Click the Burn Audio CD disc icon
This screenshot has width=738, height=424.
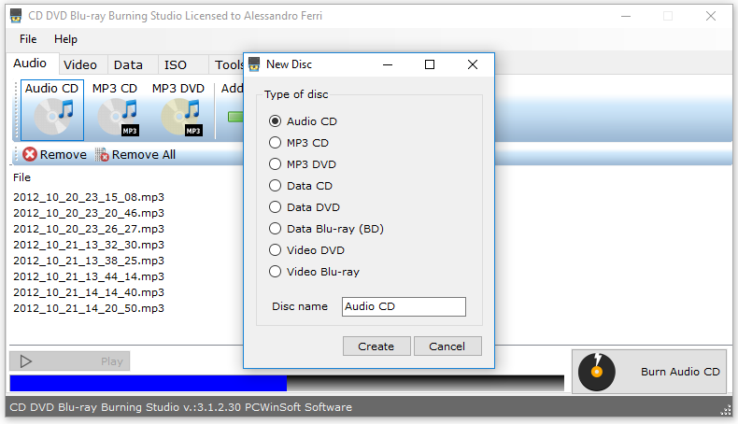[597, 372]
